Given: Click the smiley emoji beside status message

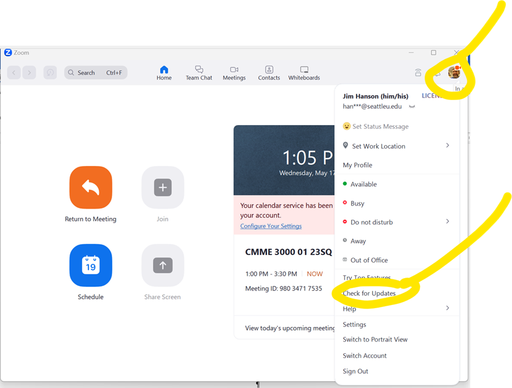Looking at the screenshot, I should click(346, 126).
